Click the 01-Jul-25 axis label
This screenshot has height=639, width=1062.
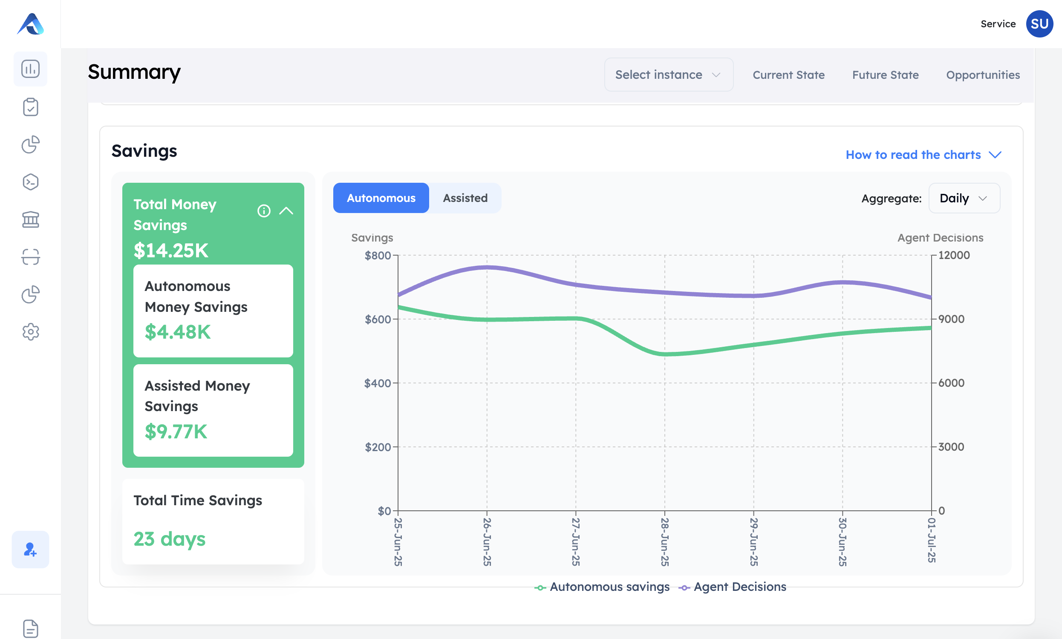click(932, 540)
